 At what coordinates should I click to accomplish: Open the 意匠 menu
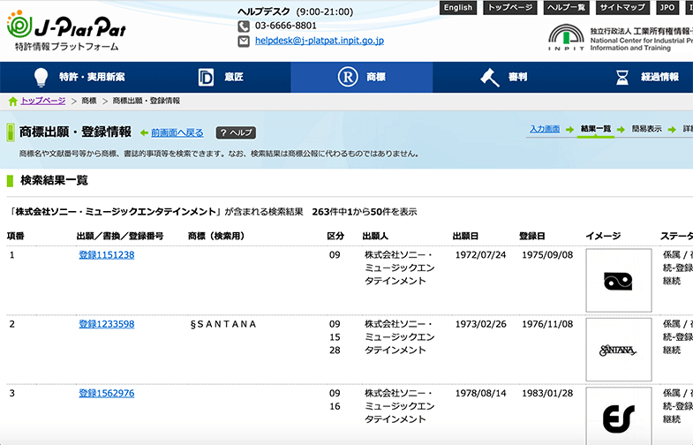pos(234,77)
